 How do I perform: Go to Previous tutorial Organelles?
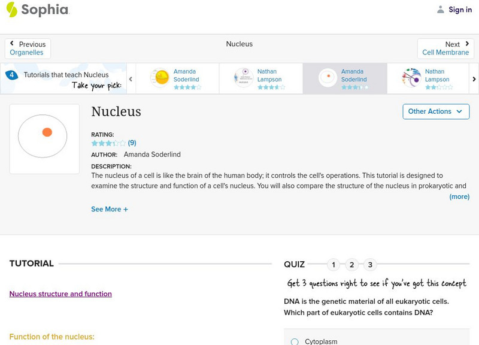(x=28, y=49)
